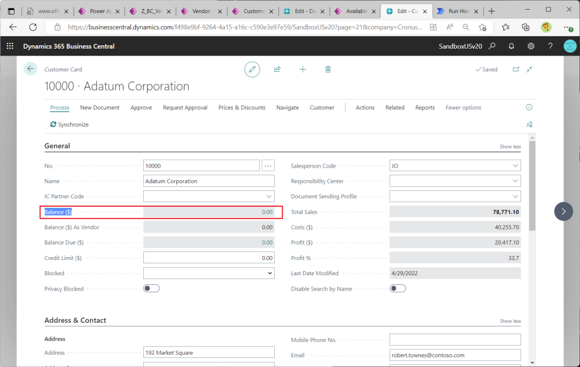Open the app launcher waffle menu
580x367 pixels.
coord(10,46)
